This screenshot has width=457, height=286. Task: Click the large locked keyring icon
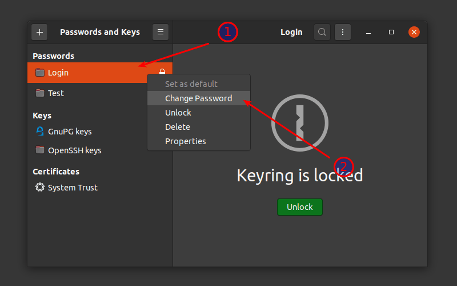[x=299, y=122]
